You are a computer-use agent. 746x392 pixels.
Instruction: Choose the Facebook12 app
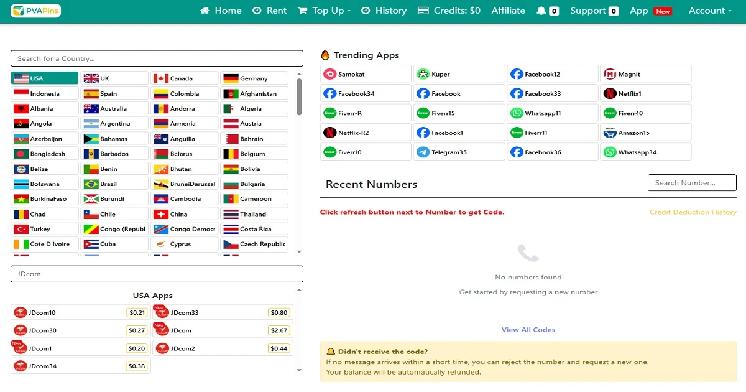[552, 74]
